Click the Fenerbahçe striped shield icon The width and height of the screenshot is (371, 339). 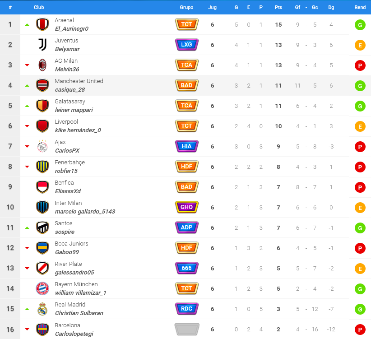[42, 167]
